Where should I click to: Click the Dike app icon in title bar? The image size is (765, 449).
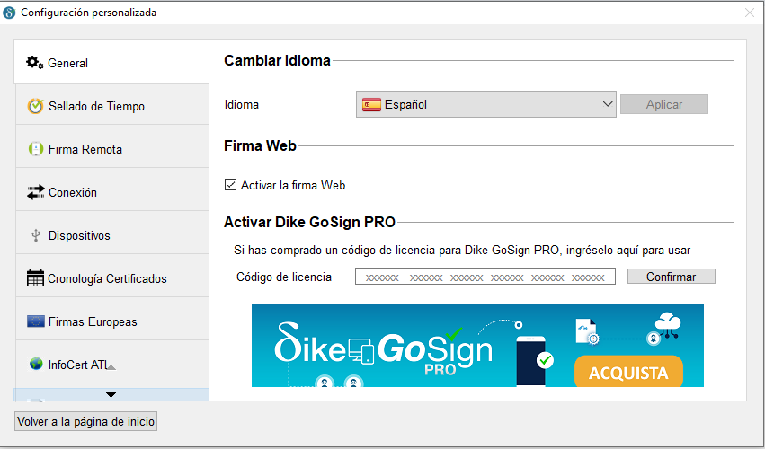9,13
